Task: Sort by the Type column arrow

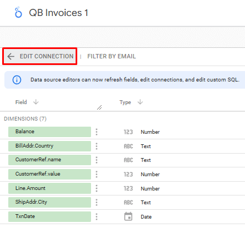Action: tap(140, 102)
